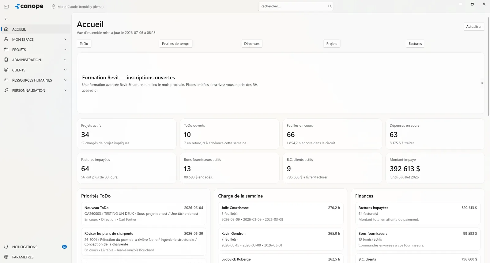This screenshot has height=263, width=490.
Task: Click the Notifications bell icon
Action: point(6,247)
